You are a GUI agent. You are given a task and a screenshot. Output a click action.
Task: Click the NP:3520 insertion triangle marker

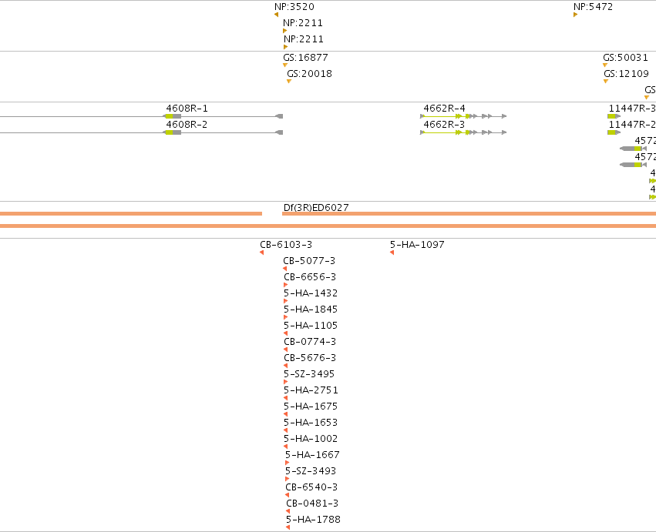tap(277, 15)
